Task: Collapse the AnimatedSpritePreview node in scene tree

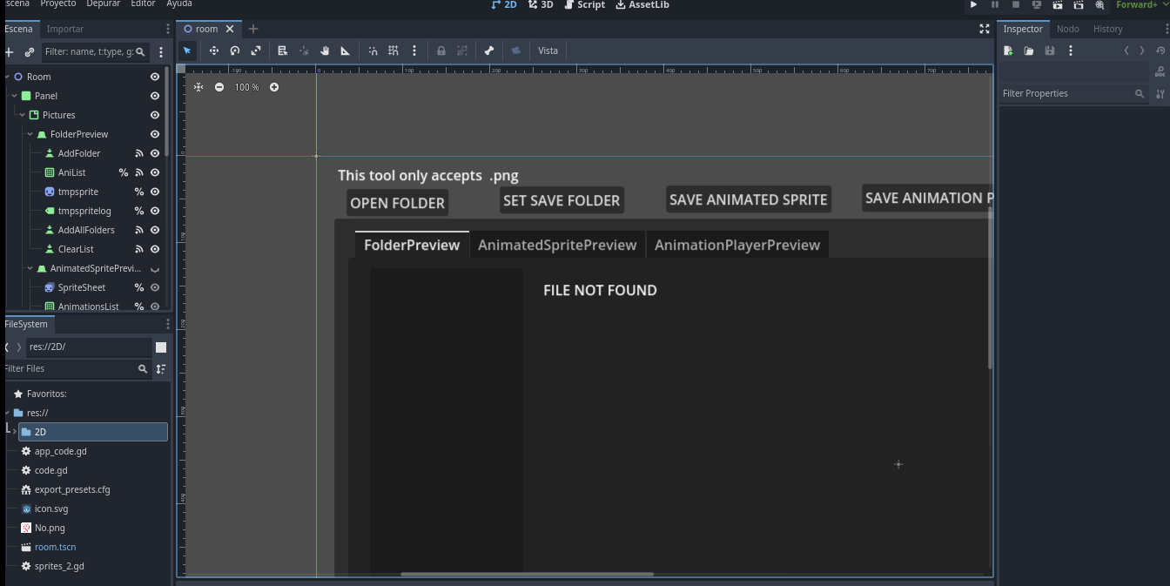Action: 30,268
